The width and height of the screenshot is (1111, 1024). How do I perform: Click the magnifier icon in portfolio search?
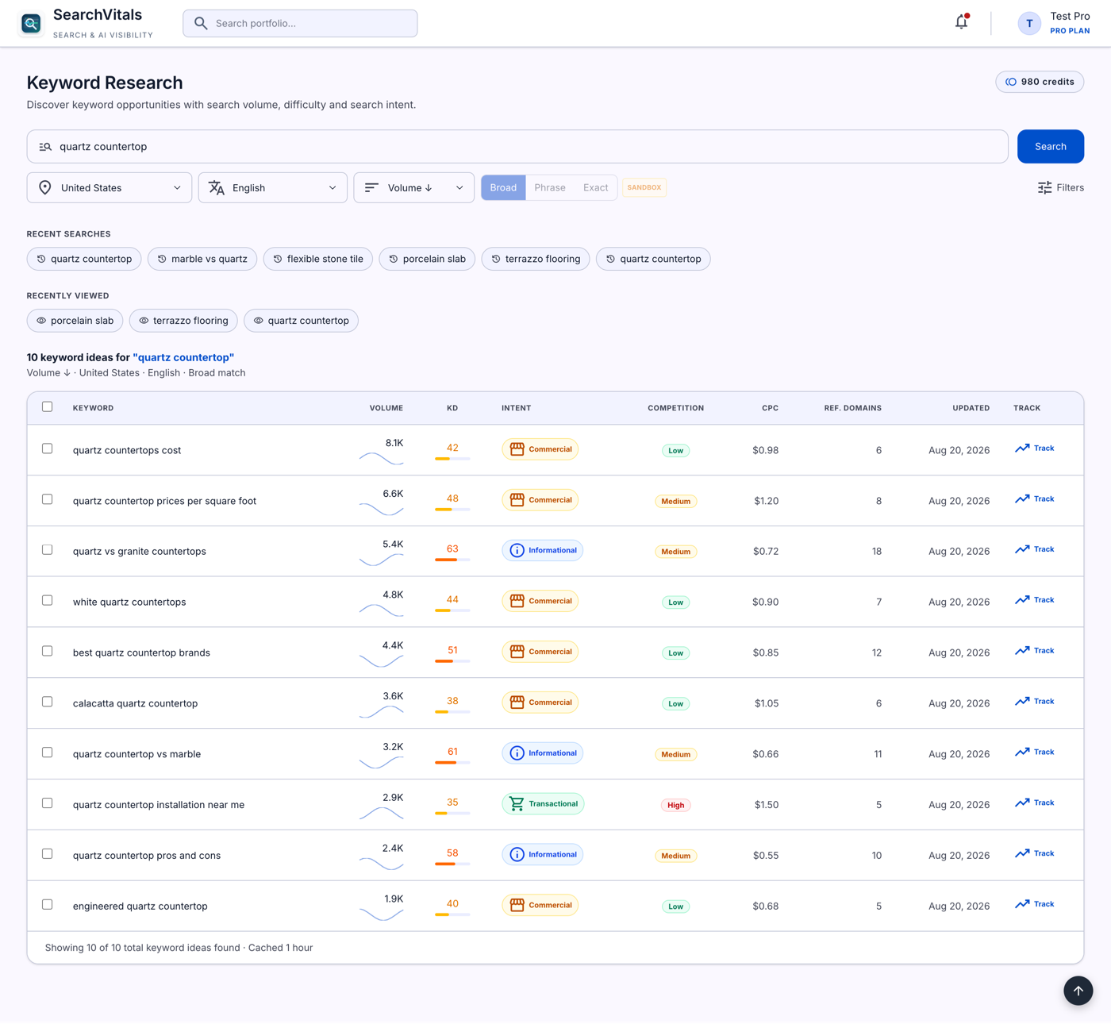click(201, 23)
